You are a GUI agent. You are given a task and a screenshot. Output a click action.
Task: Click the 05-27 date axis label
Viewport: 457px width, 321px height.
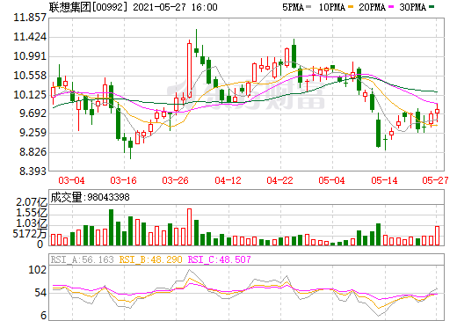(x=435, y=180)
